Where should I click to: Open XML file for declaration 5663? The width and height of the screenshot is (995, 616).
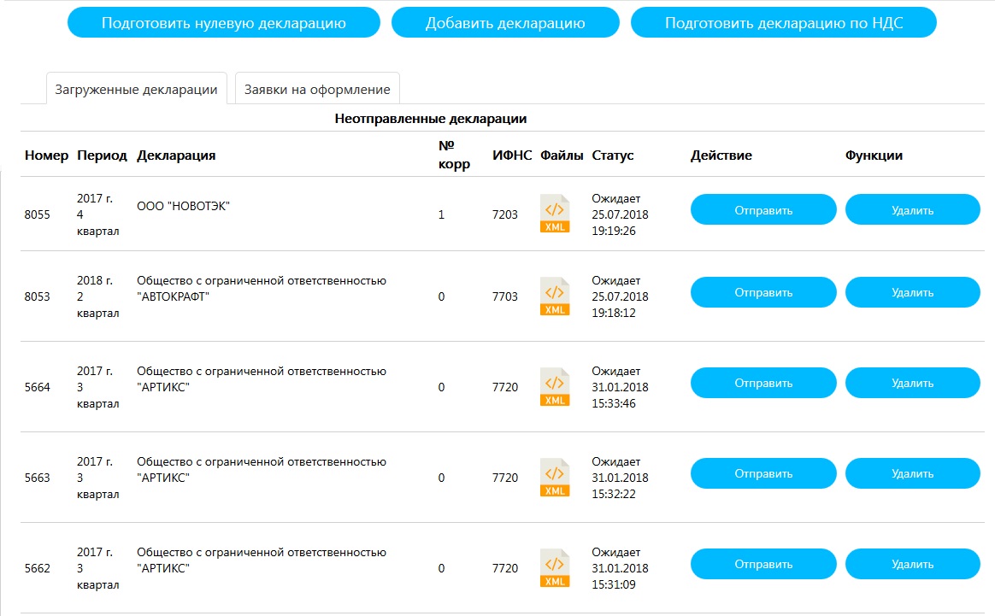click(x=555, y=478)
